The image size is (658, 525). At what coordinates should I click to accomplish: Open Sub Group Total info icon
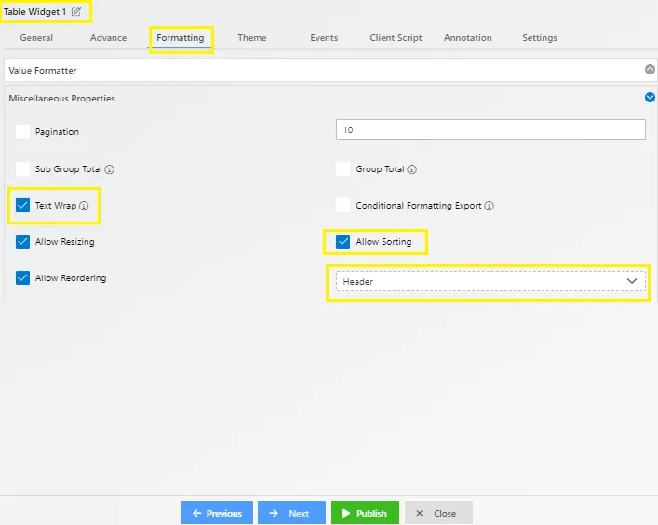(x=109, y=169)
